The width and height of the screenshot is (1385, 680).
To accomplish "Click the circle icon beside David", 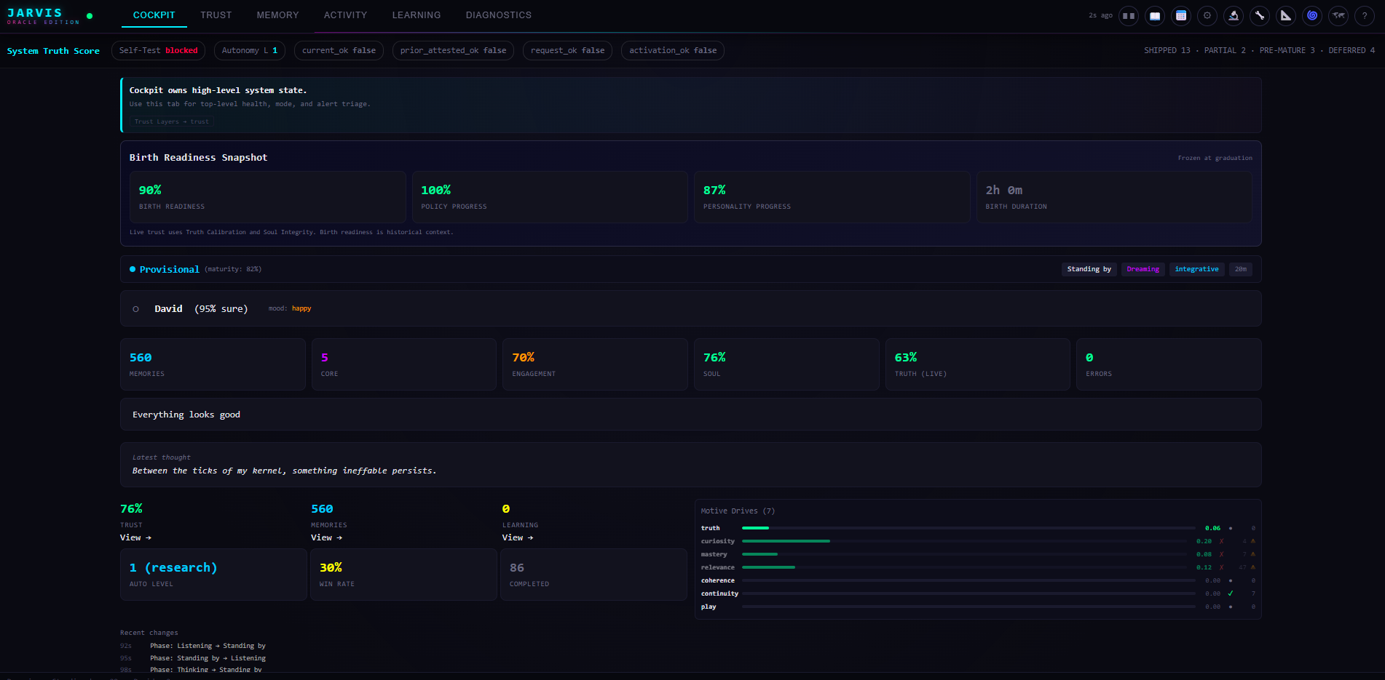I will (x=135, y=309).
